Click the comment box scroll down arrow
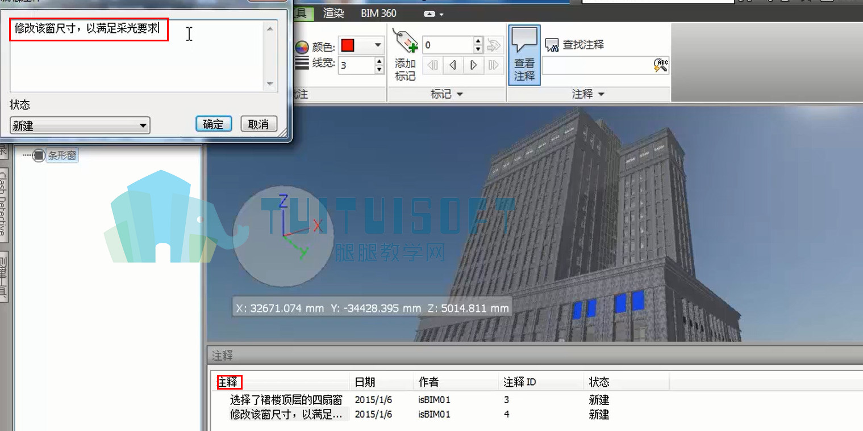 pyautogui.click(x=270, y=84)
